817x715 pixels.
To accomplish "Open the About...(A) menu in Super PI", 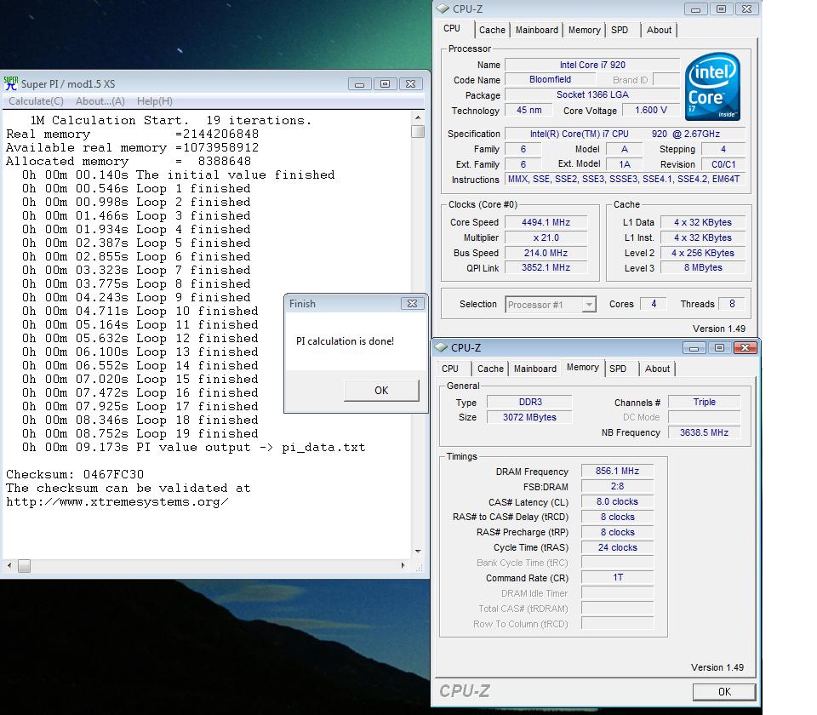I will pyautogui.click(x=100, y=101).
